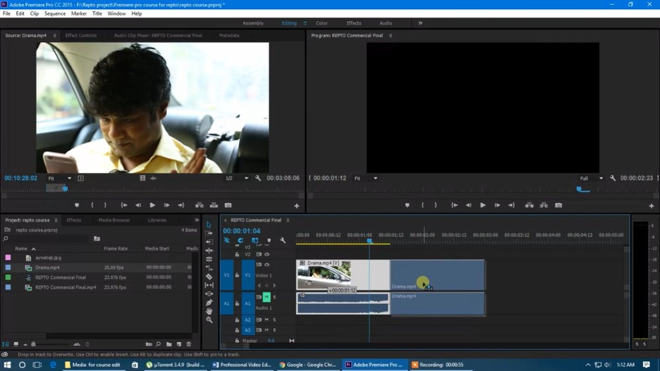Go to In point in Program monitor

tap(454, 205)
